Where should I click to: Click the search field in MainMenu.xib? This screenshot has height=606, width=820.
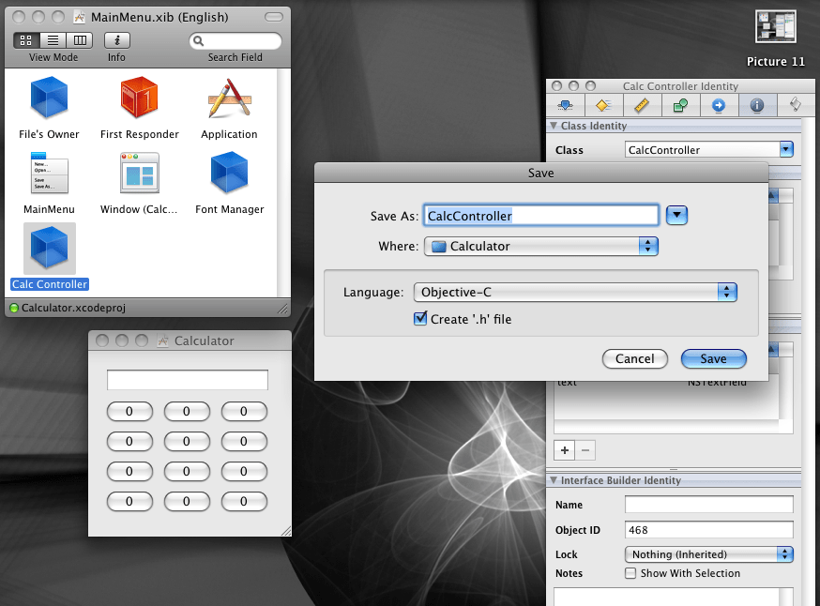[x=235, y=40]
